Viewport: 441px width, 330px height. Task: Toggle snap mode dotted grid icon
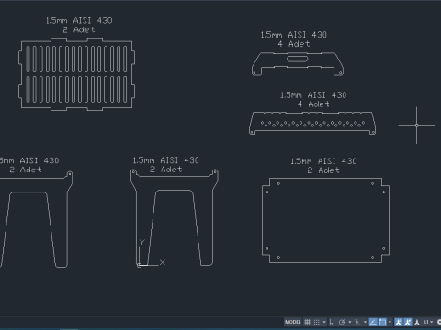click(x=317, y=322)
